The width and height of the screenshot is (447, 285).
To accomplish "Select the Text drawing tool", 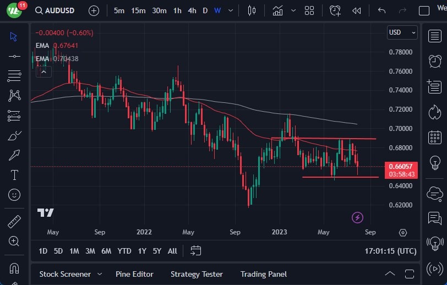I will tap(14, 175).
